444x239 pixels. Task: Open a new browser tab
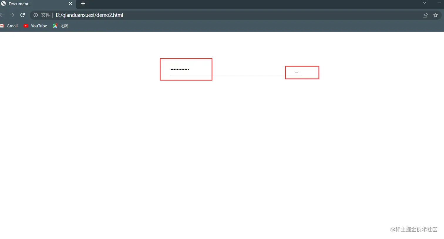(x=83, y=4)
